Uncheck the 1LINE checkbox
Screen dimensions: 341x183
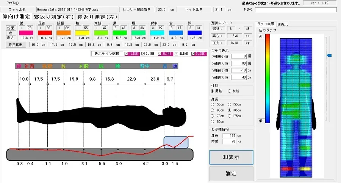(127, 54)
